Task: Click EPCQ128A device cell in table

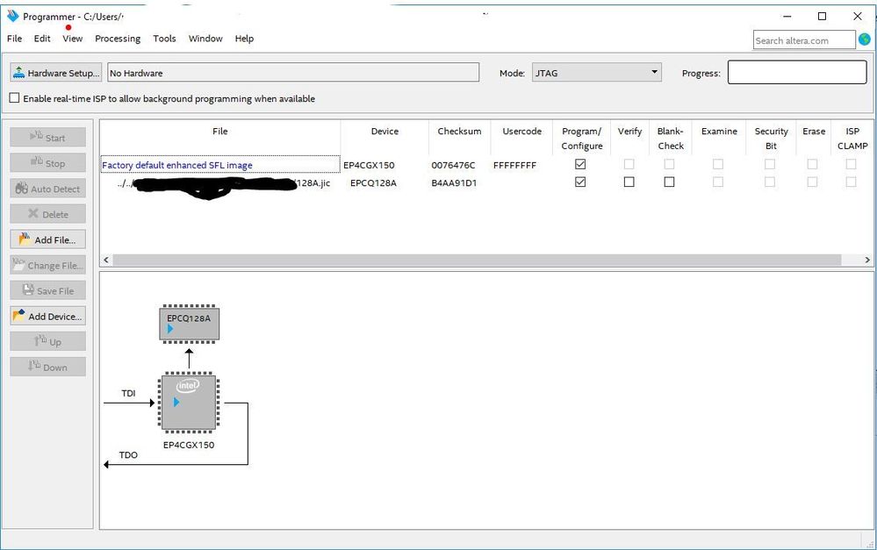Action: (373, 182)
